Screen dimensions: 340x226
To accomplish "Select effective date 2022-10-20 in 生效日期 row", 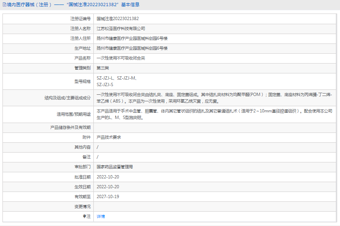I will coord(108,187).
